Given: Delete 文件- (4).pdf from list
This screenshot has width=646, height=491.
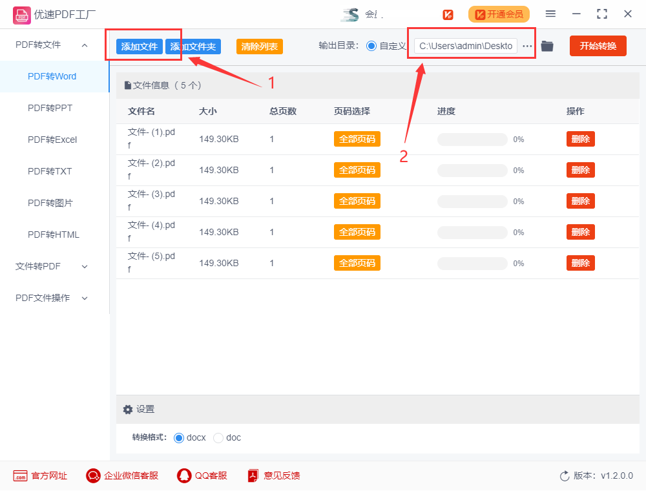Looking at the screenshot, I should click(x=581, y=233).
